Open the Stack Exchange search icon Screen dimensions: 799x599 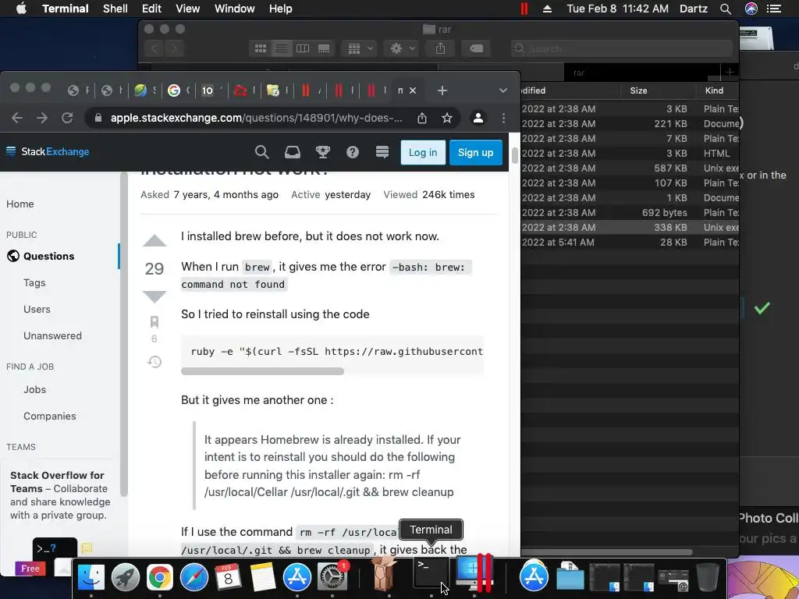click(261, 152)
